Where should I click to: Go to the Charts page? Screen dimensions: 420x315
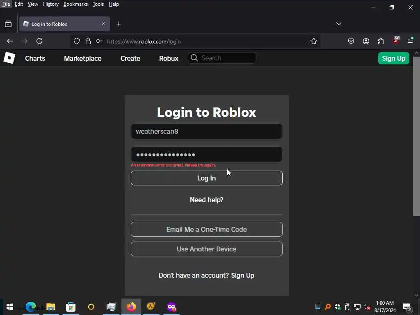[x=35, y=58]
